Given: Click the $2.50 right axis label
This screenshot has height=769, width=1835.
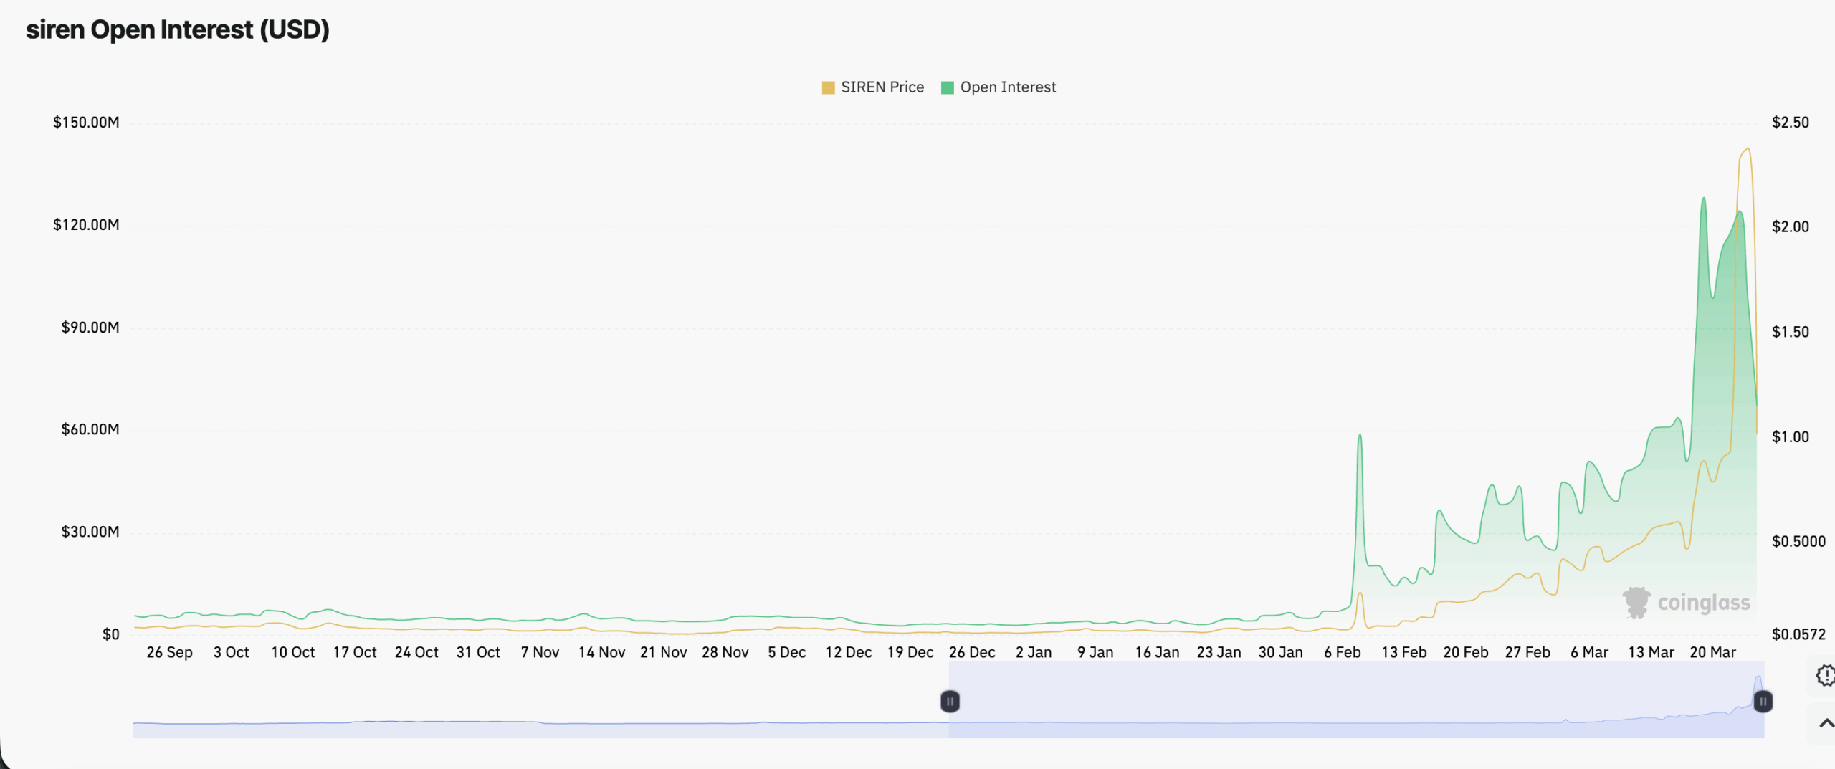Looking at the screenshot, I should coord(1790,123).
